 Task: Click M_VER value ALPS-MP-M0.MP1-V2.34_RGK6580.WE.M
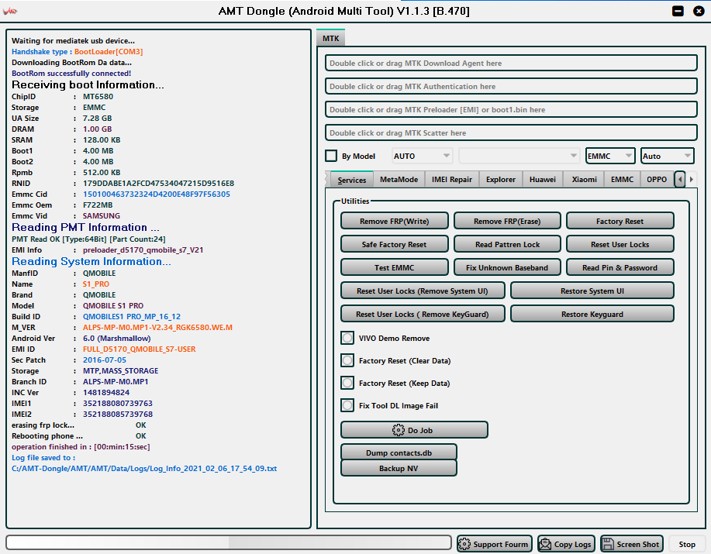157,327
